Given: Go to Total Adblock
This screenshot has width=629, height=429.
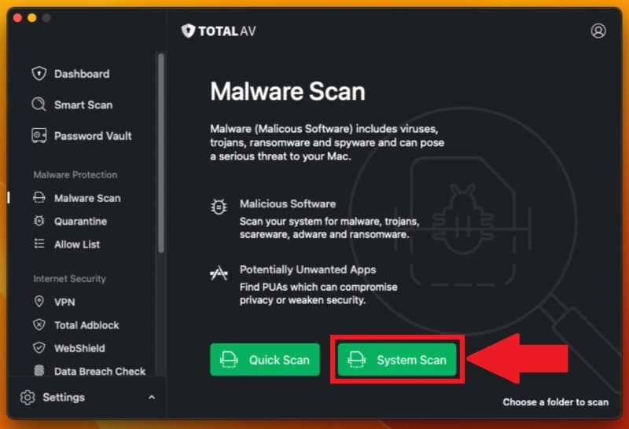Looking at the screenshot, I should pyautogui.click(x=86, y=325).
